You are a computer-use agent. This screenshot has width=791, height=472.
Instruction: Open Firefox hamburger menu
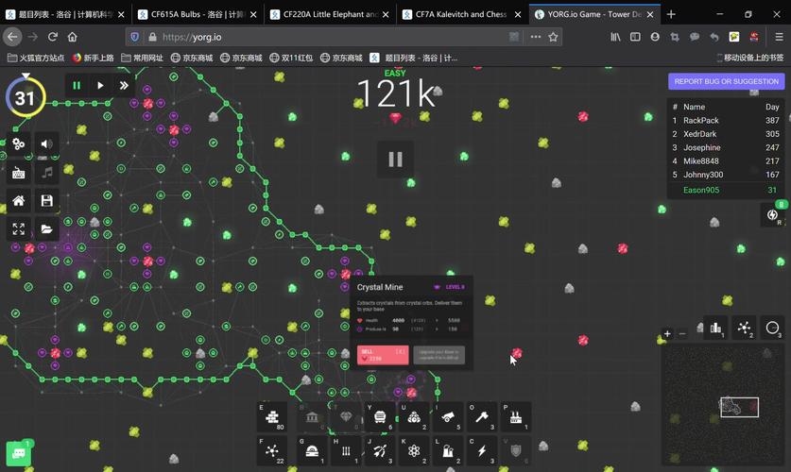click(779, 37)
